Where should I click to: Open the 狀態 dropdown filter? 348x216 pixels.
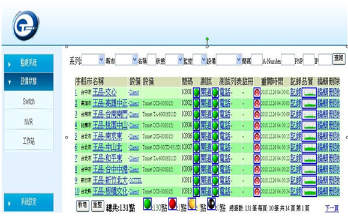[174, 60]
